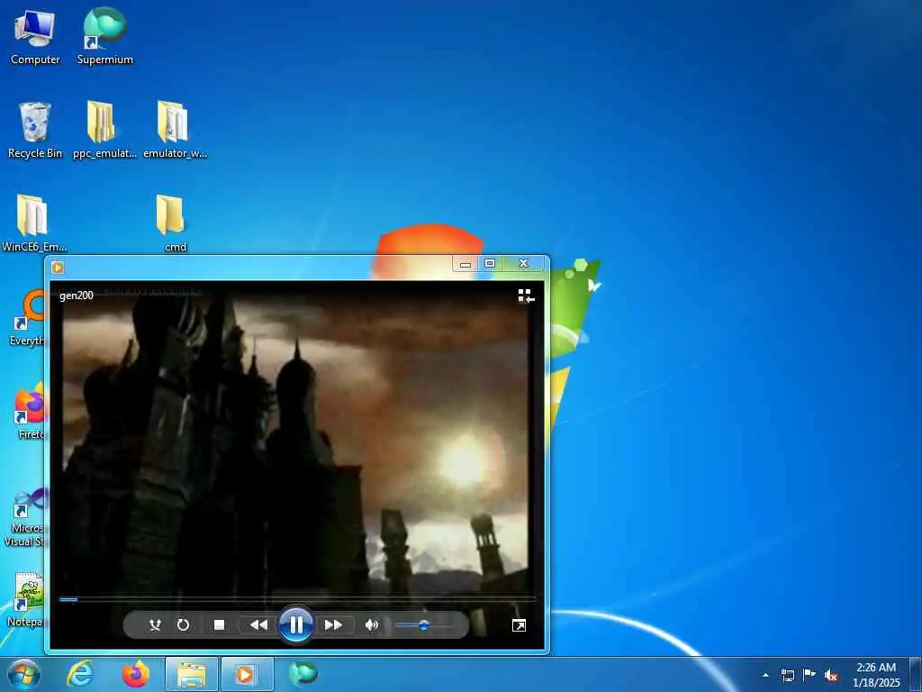Open Firefox from the taskbar
Viewport: 922px width, 692px height.
(136, 674)
